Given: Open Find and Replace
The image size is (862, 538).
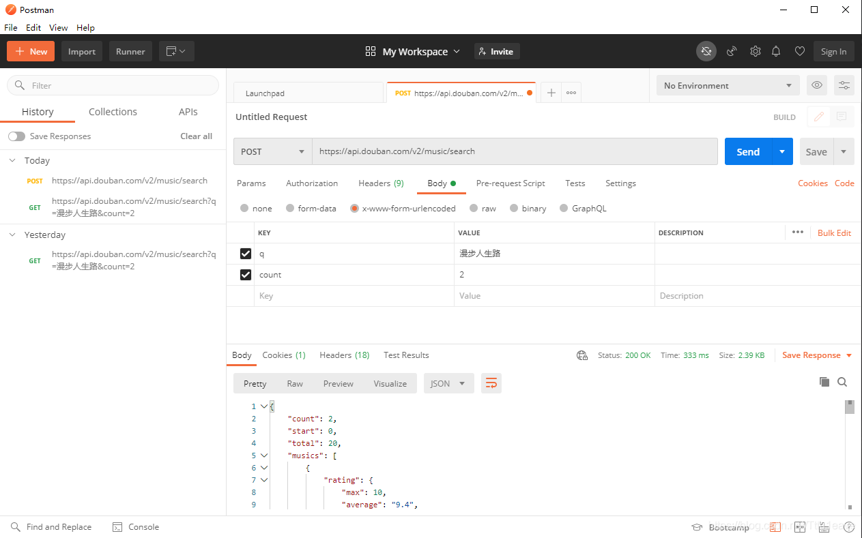Looking at the screenshot, I should point(51,527).
